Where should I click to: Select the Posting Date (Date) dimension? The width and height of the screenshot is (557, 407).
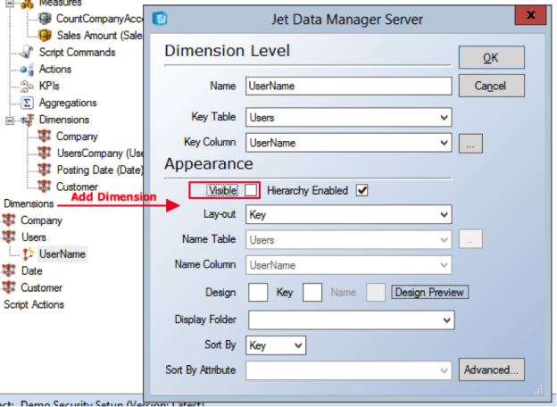coord(100,170)
